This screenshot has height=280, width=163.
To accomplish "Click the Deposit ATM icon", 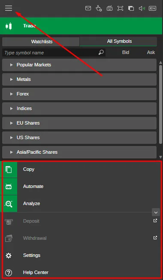I will pyautogui.click(x=9, y=222).
